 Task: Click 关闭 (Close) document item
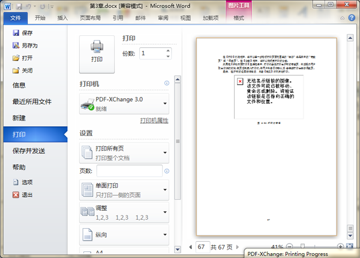tap(23, 71)
